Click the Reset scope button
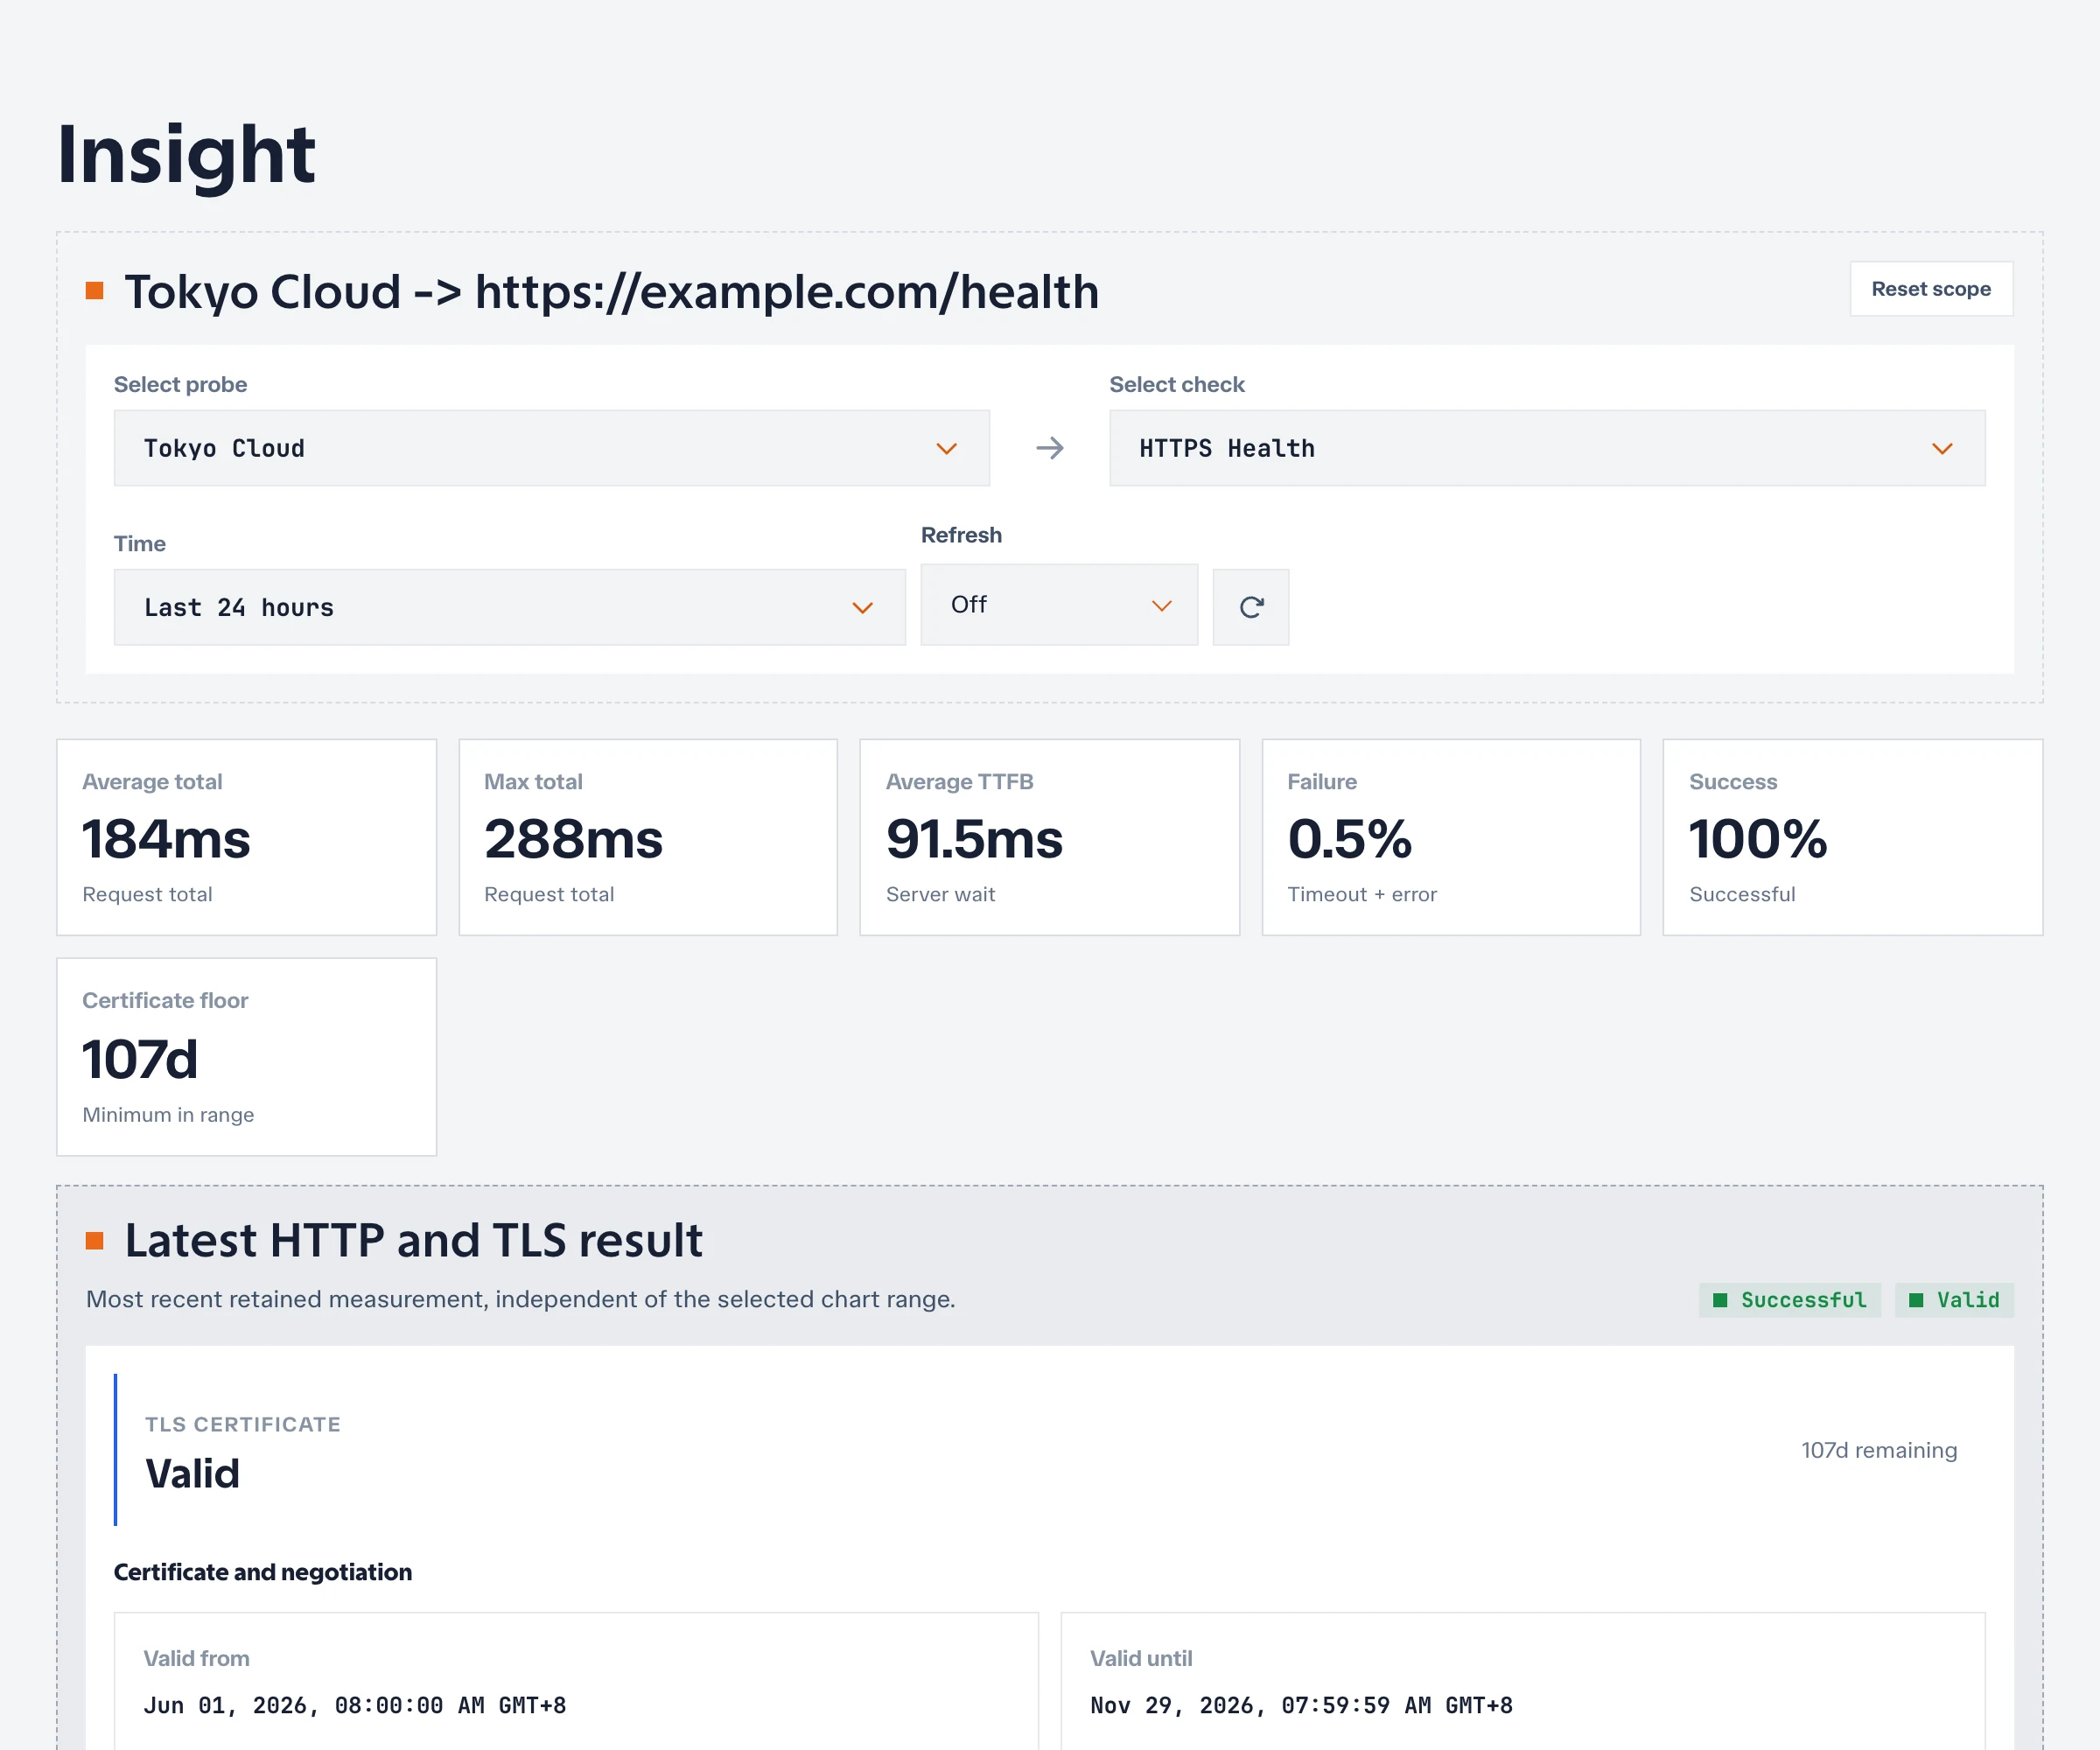The height and width of the screenshot is (1750, 2100). click(1930, 289)
